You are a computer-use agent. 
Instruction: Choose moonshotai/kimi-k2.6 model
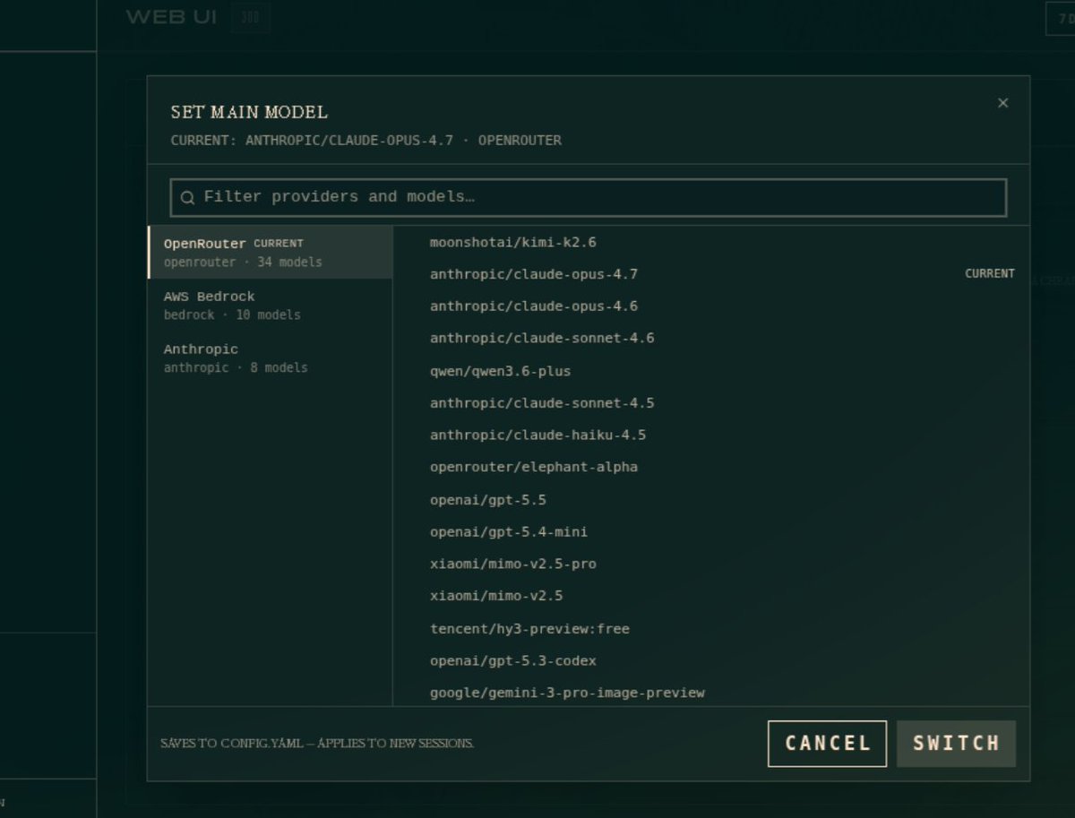tap(711, 242)
